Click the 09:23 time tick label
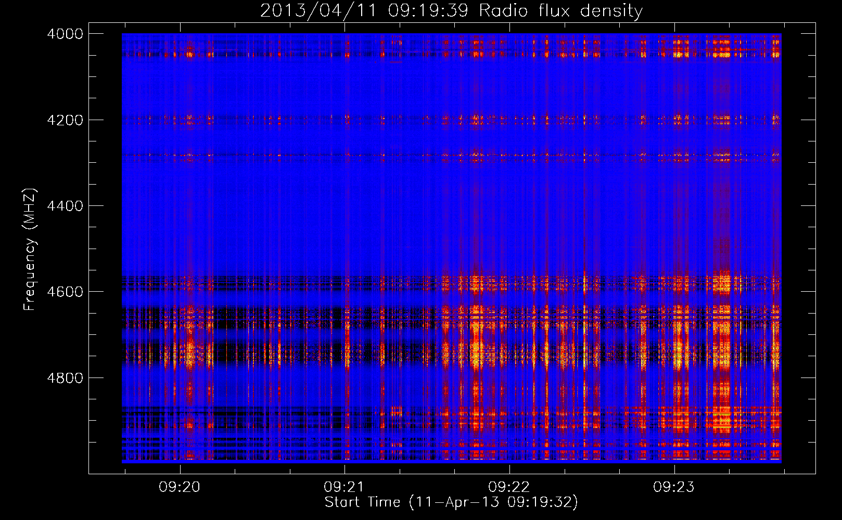Screen dimensions: 842x520 (x=674, y=487)
